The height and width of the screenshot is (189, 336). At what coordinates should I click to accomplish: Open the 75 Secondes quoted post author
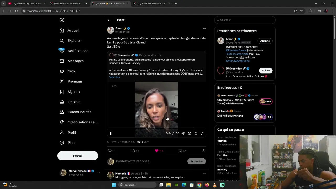(122, 55)
